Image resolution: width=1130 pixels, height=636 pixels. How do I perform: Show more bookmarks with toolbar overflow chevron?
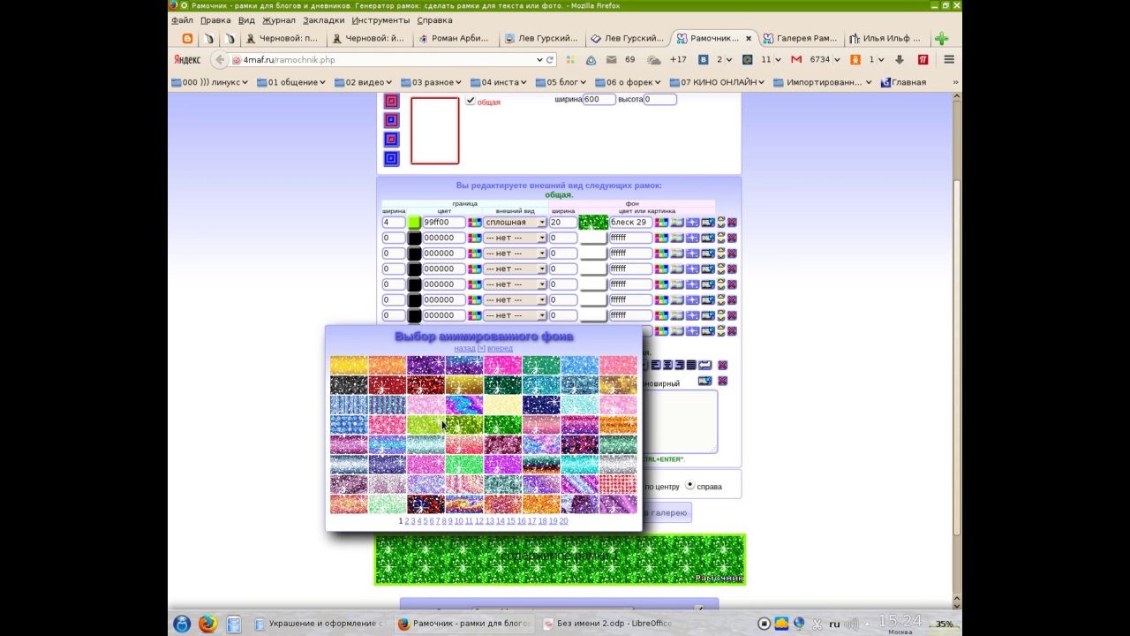pos(954,82)
